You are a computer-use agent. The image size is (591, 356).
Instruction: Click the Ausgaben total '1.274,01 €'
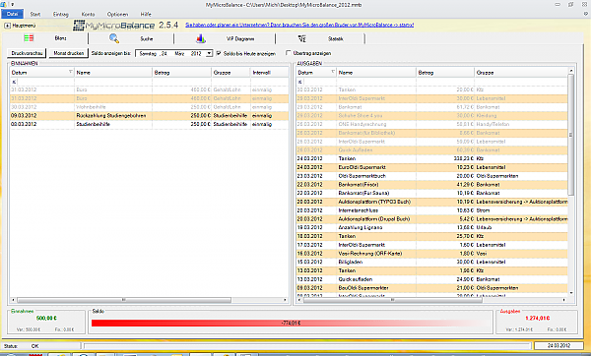[x=537, y=318]
